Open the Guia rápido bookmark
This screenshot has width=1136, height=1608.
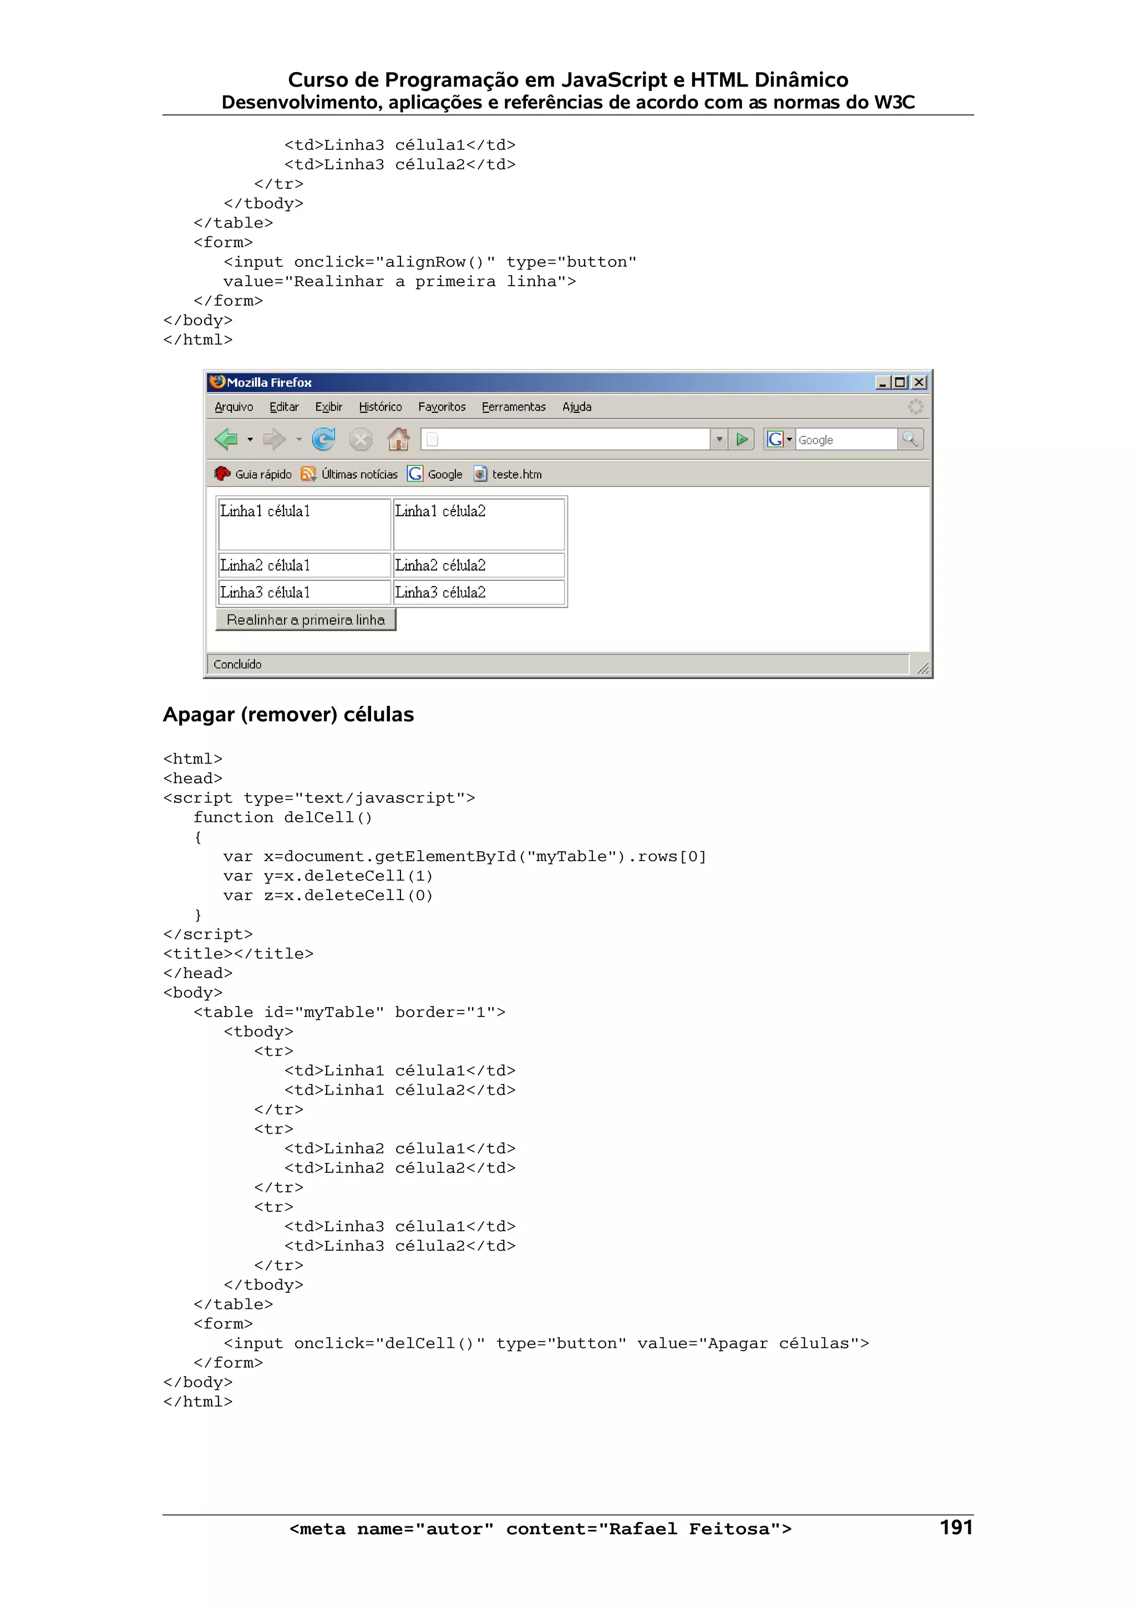[x=253, y=474]
